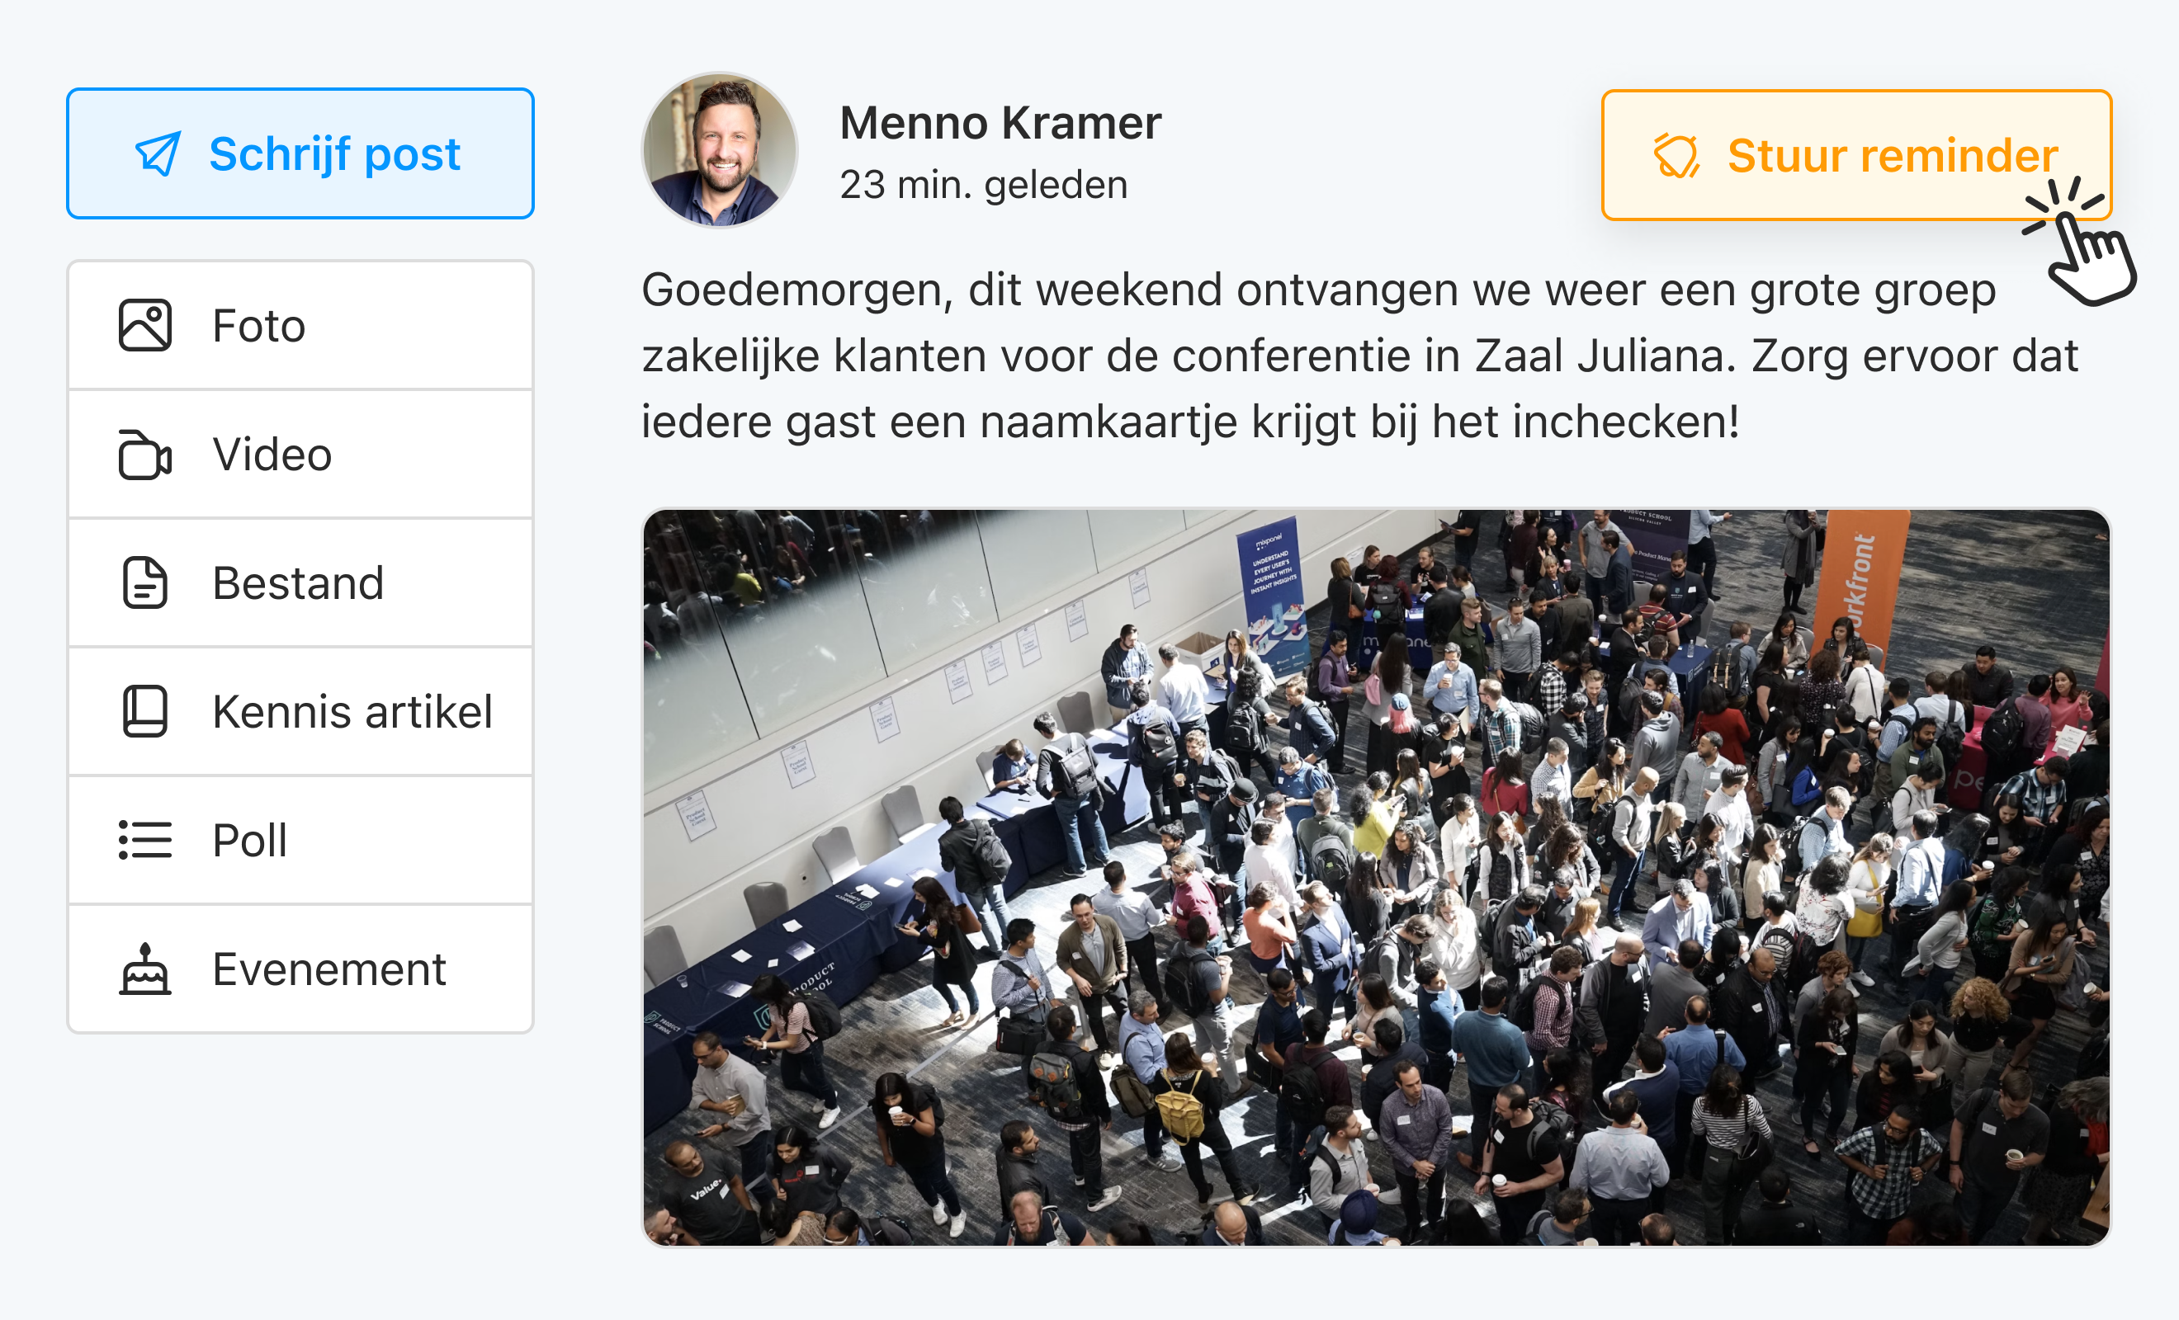Open Menno Kramer's profile name
Image resolution: width=2179 pixels, height=1320 pixels.
[1000, 122]
